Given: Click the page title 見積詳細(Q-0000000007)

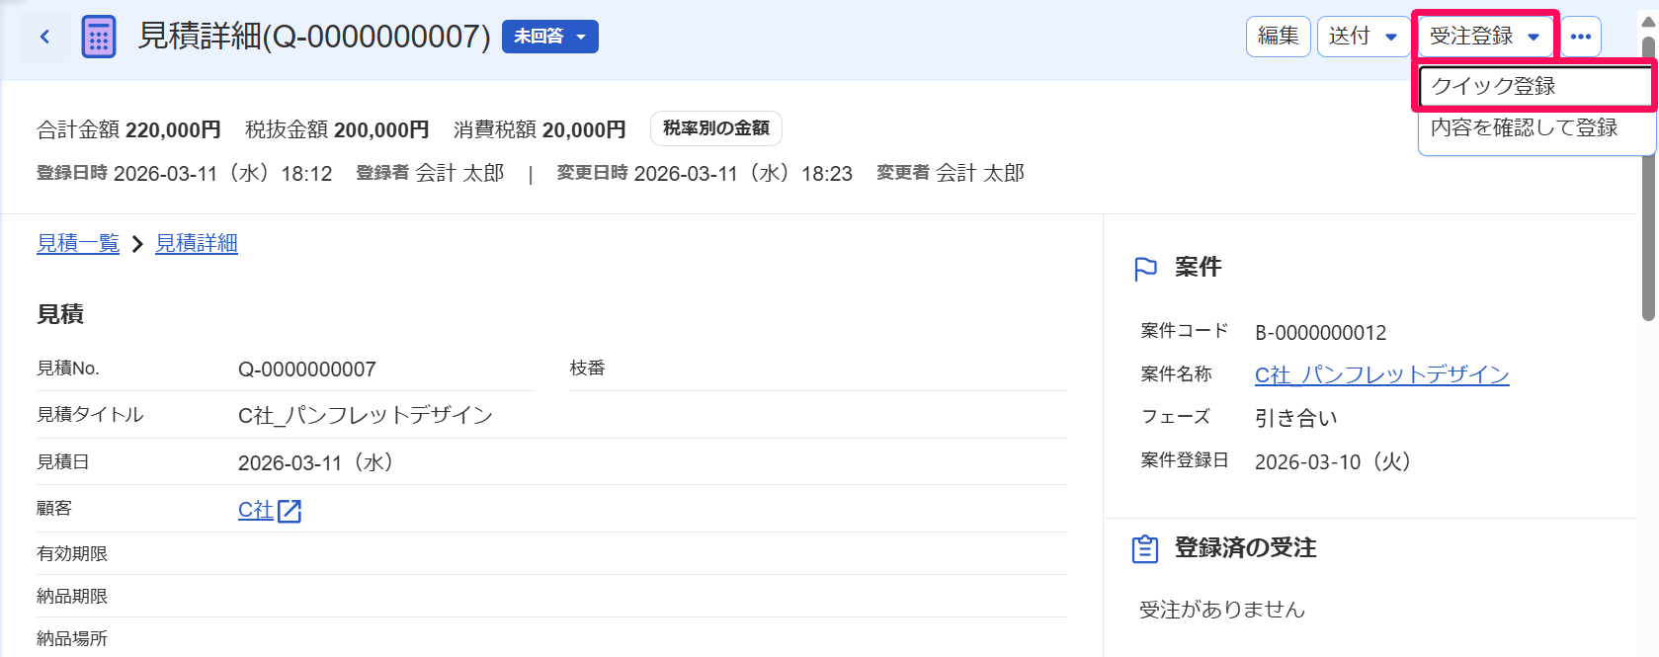Looking at the screenshot, I should 314,37.
